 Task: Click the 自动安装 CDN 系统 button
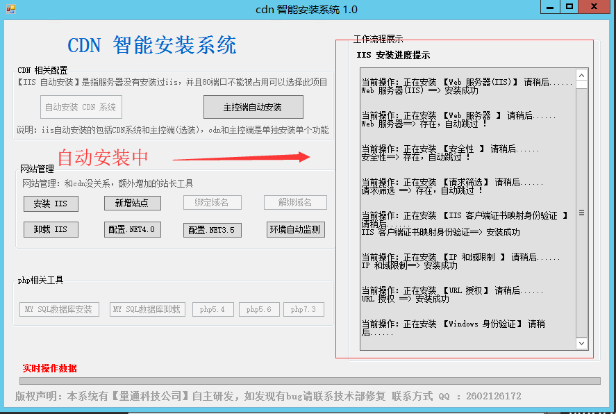[x=81, y=107]
